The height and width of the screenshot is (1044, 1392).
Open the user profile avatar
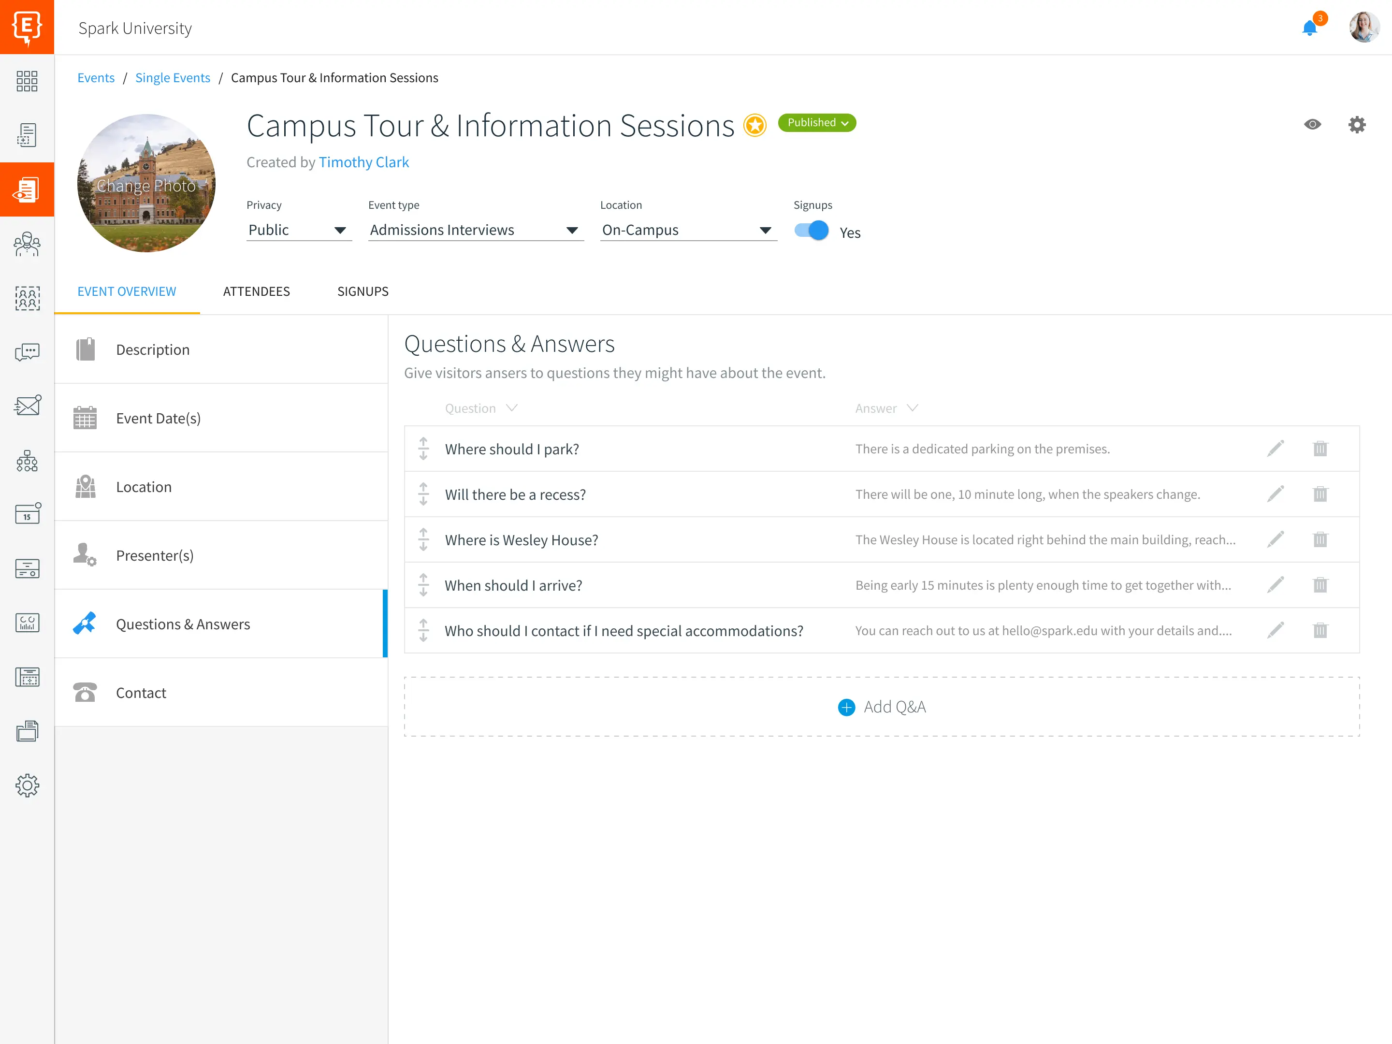click(1363, 27)
